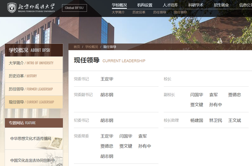Viewport: 252px width, 166px height.
Task: Open sidebar item 历任领导 Former Leadership
Action: click(34, 89)
